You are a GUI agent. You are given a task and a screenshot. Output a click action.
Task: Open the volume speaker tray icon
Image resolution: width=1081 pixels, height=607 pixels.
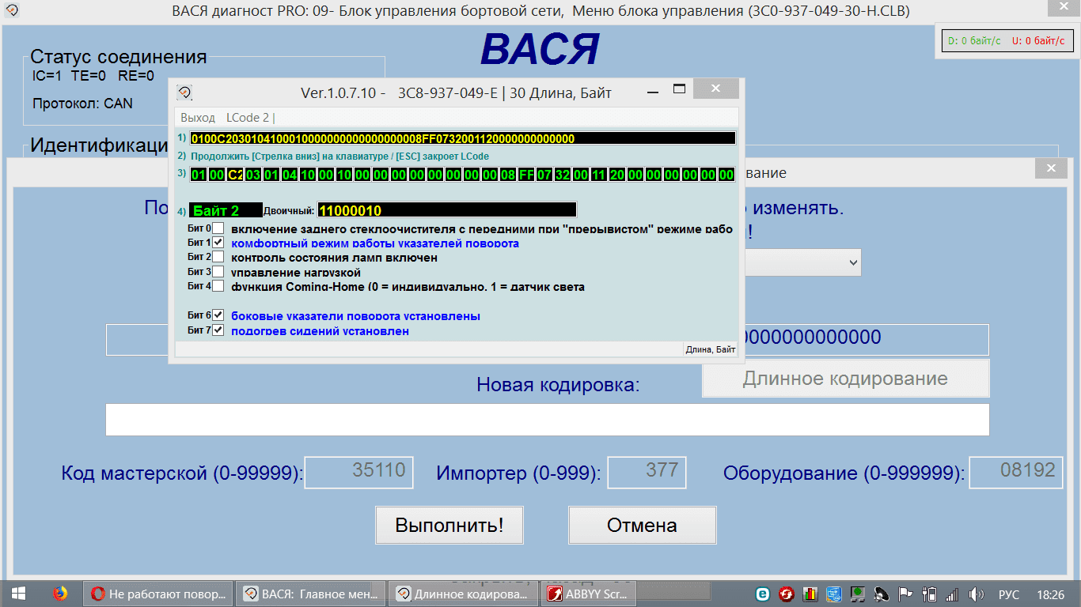(977, 594)
